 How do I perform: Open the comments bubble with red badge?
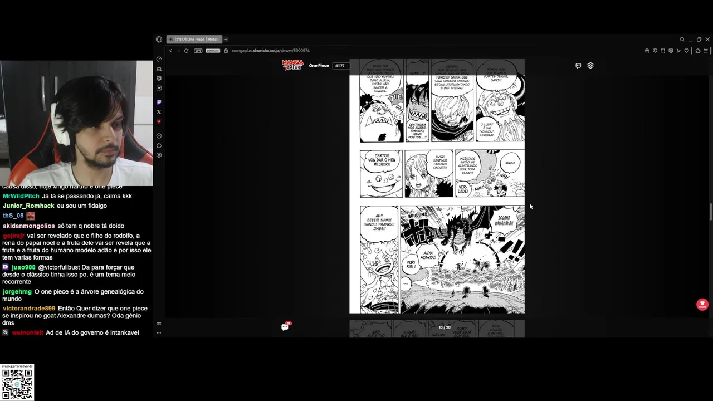(285, 327)
